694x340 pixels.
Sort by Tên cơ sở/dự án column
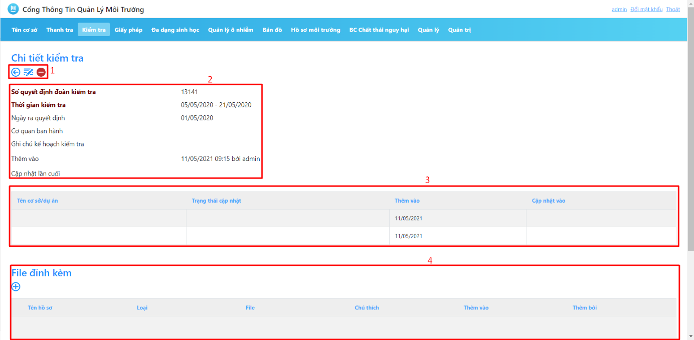38,201
